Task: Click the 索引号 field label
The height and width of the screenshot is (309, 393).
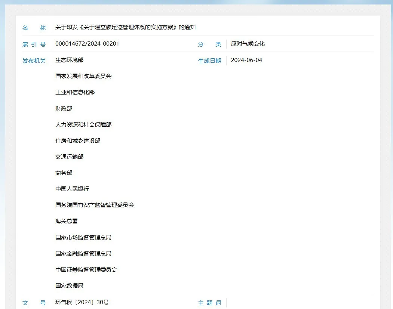Action: pyautogui.click(x=34, y=44)
